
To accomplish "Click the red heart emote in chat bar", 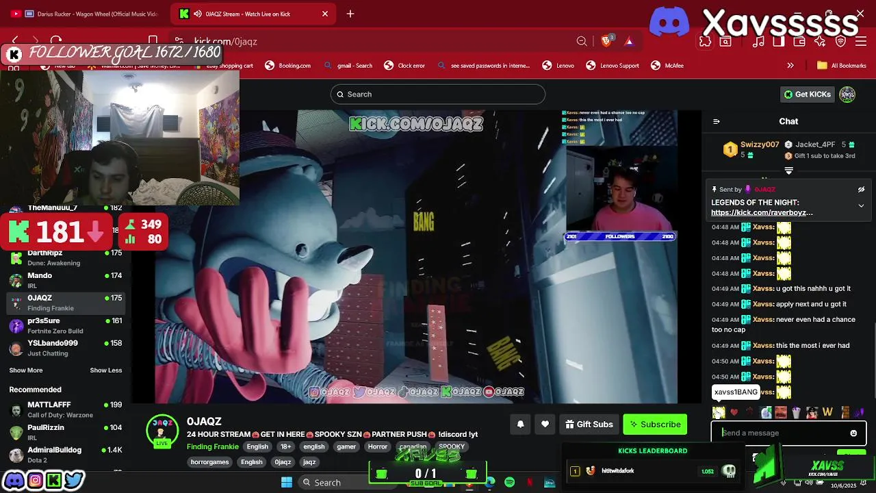I will coord(734,412).
